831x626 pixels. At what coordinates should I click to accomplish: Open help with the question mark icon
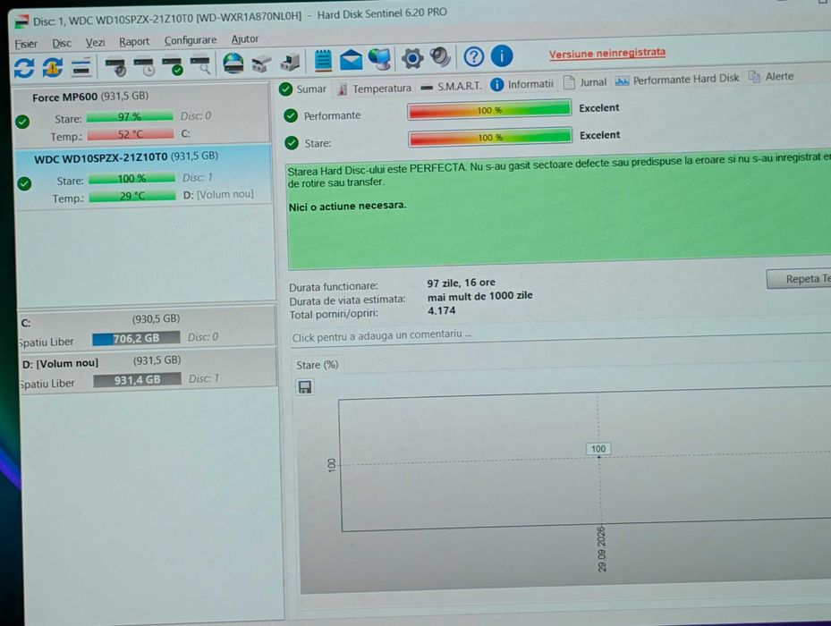pos(474,56)
